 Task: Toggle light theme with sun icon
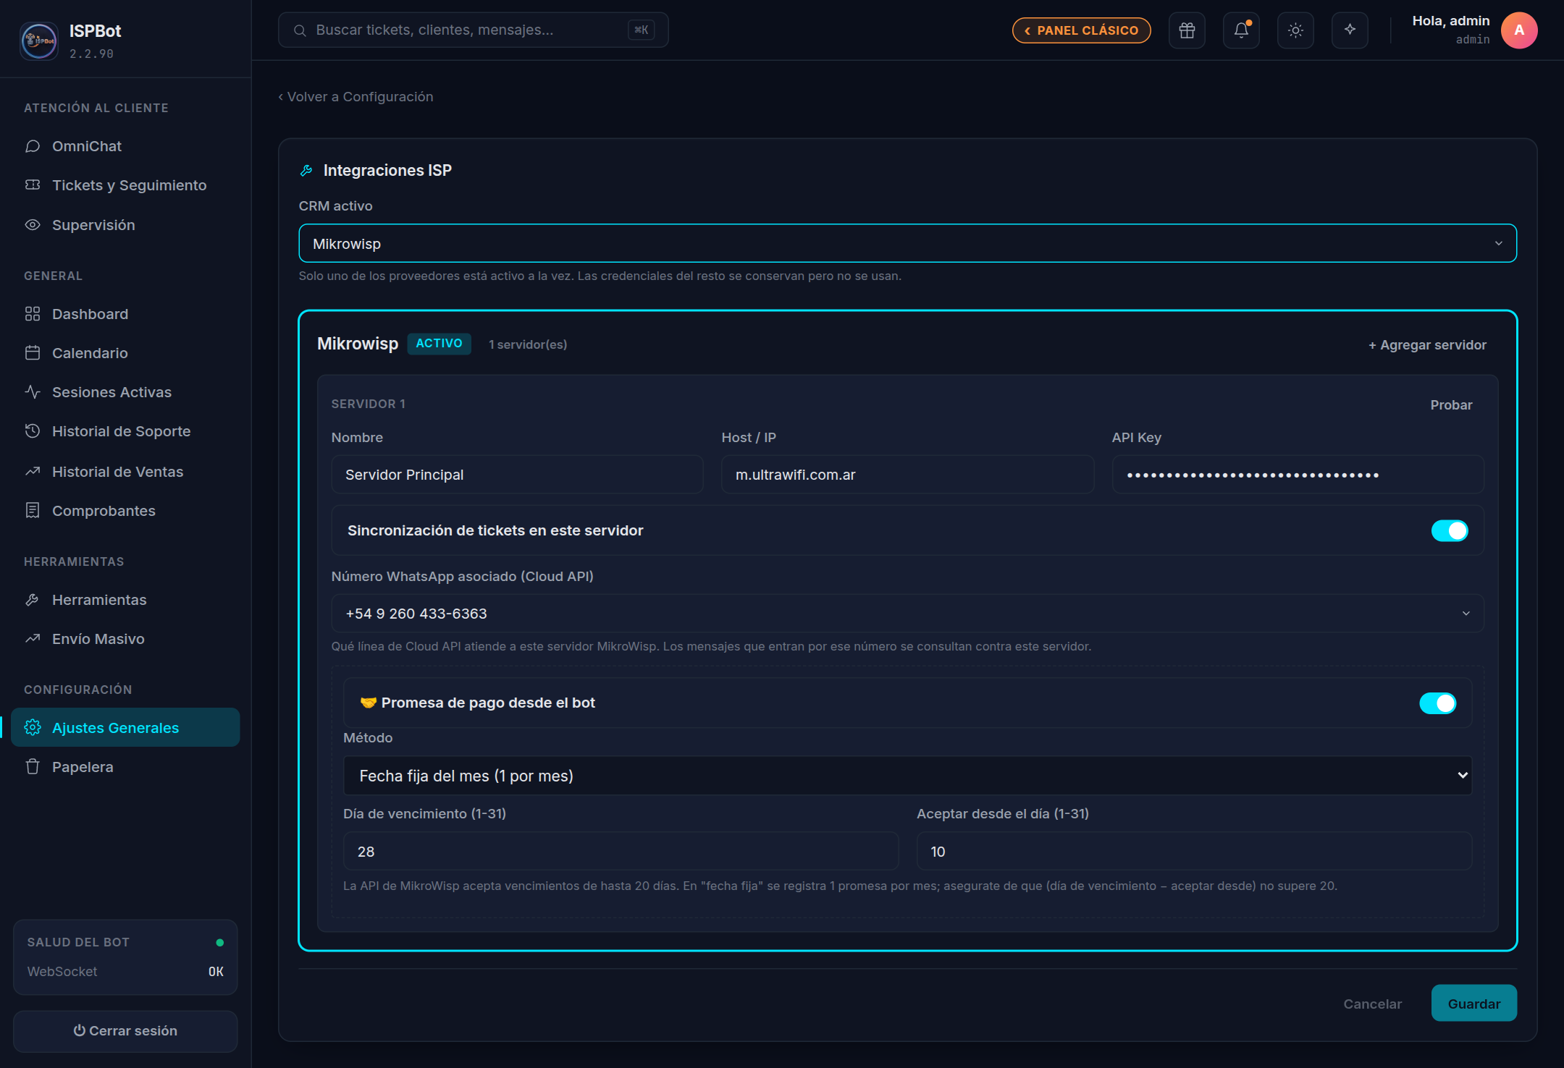[x=1295, y=30]
